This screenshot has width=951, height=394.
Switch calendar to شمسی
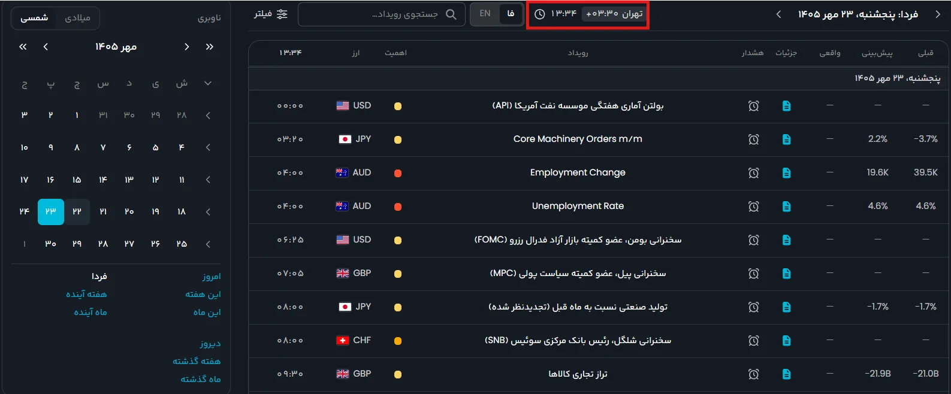[x=34, y=18]
